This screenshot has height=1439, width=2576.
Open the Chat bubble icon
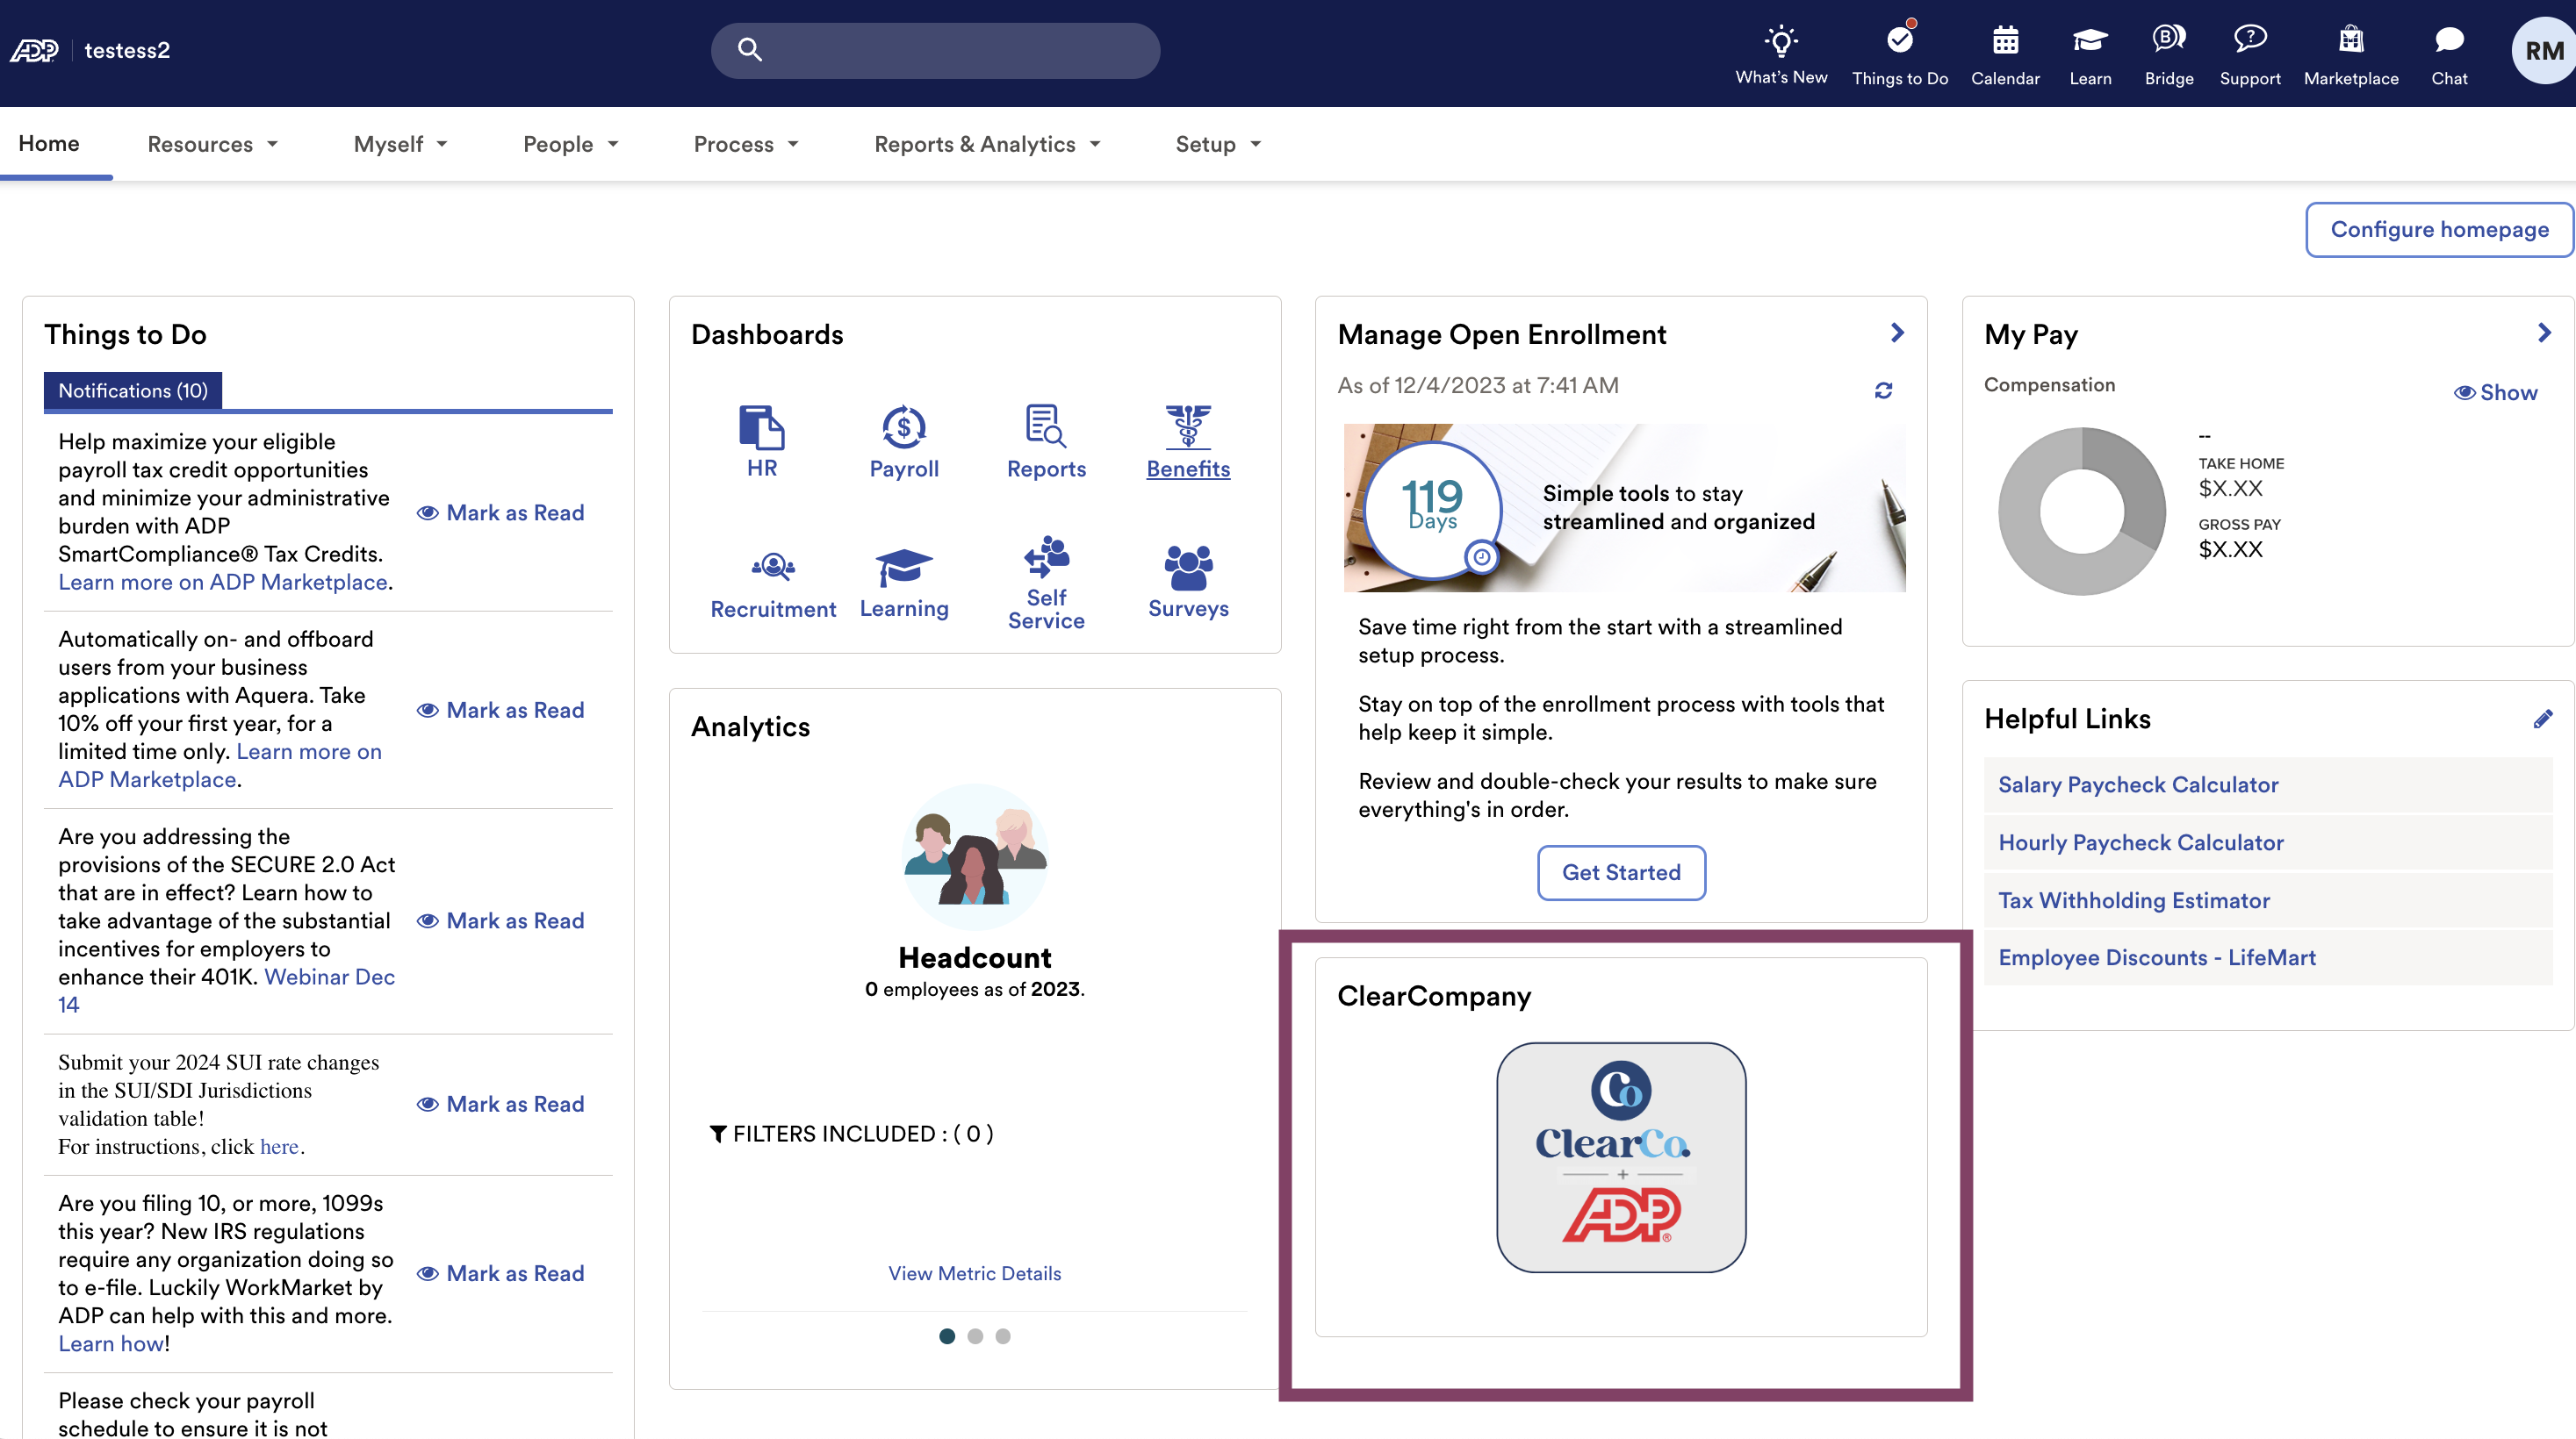(2449, 40)
